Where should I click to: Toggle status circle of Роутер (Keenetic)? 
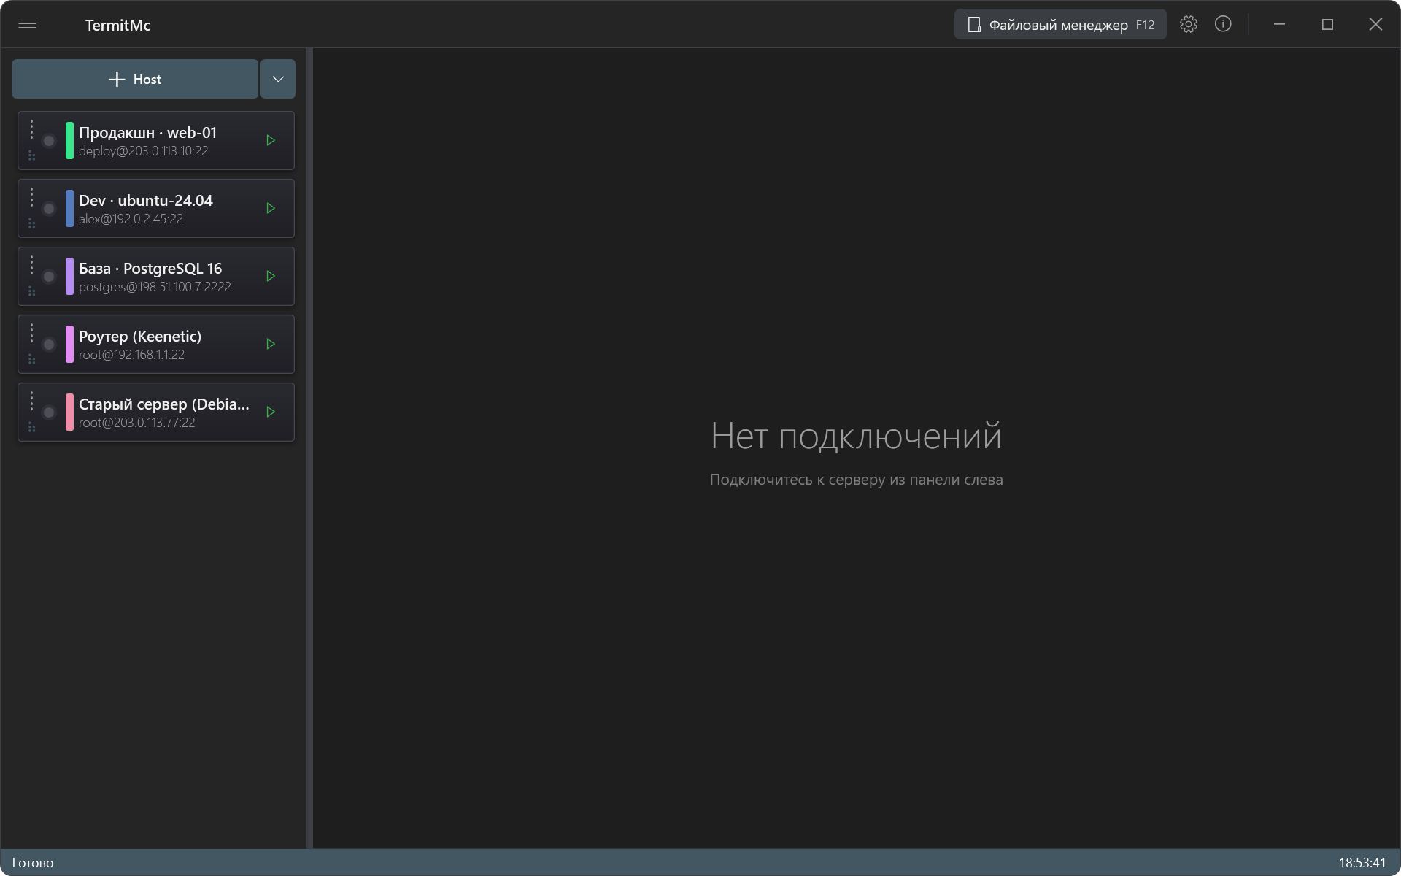click(49, 345)
